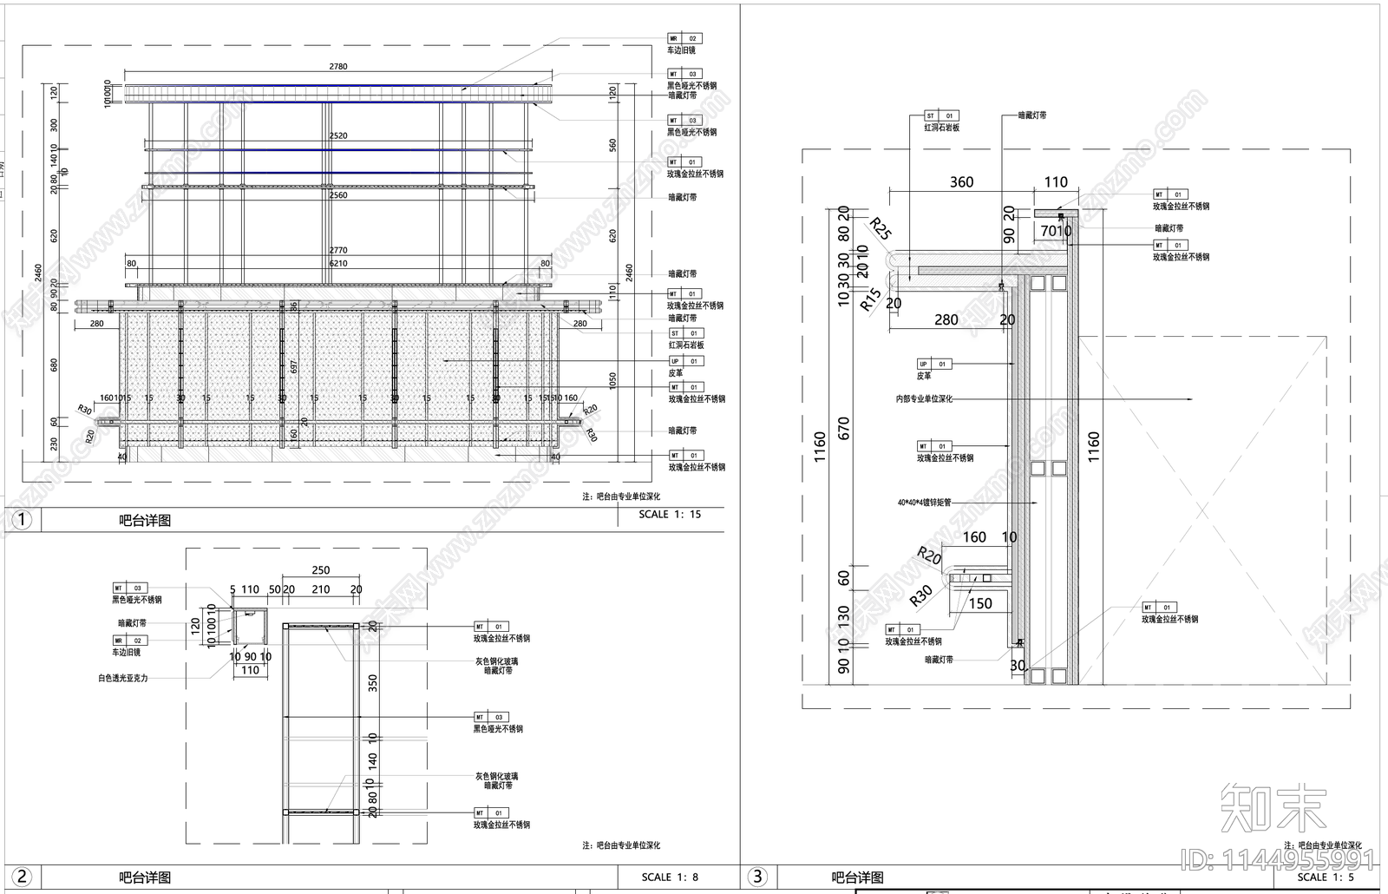
Task: Click the 360 dimension in section drawing
Action: pyautogui.click(x=961, y=182)
